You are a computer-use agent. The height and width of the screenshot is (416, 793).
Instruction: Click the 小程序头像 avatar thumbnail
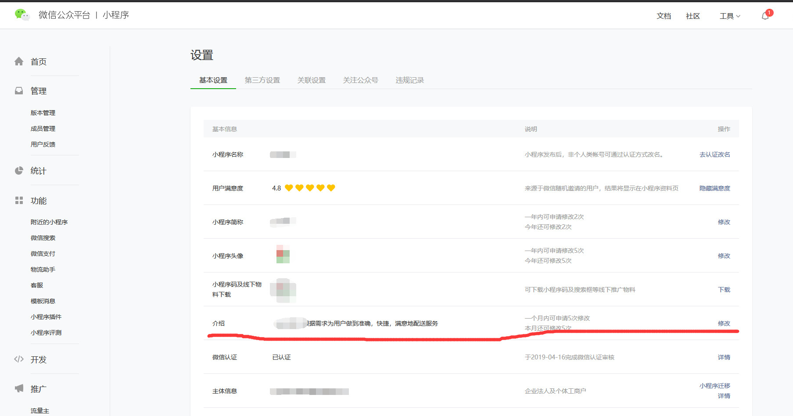point(283,255)
